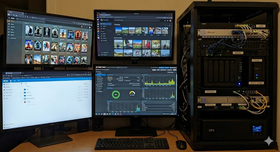The height and width of the screenshot is (152, 280).
Task: Select the highlighted Photos item in Immich sidebar
Action: coord(106,24)
